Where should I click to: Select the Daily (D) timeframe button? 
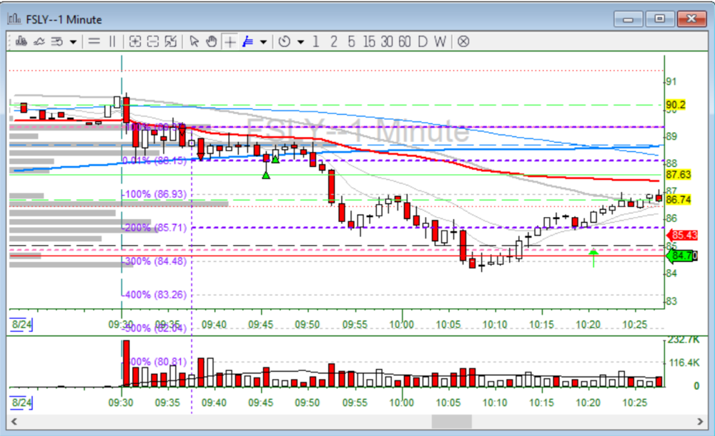(423, 41)
